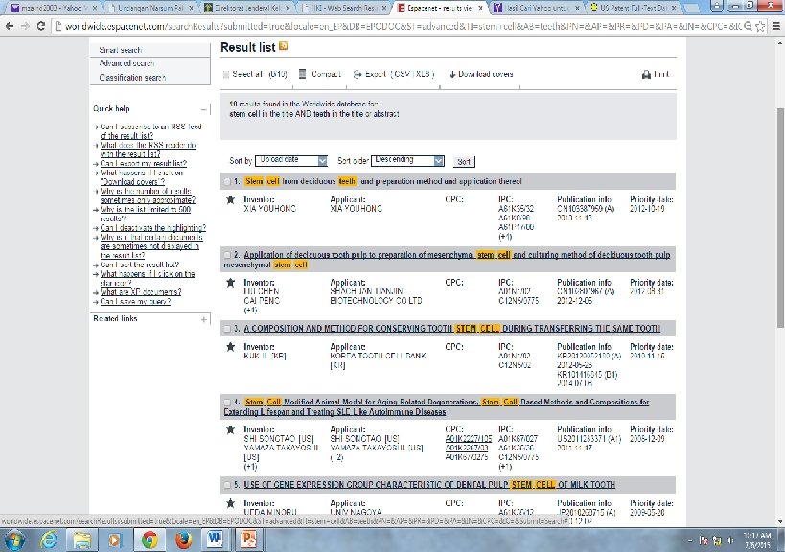Screen dimensions: 785x552
Task: Open help link Can I save my query
Action: 135,302
